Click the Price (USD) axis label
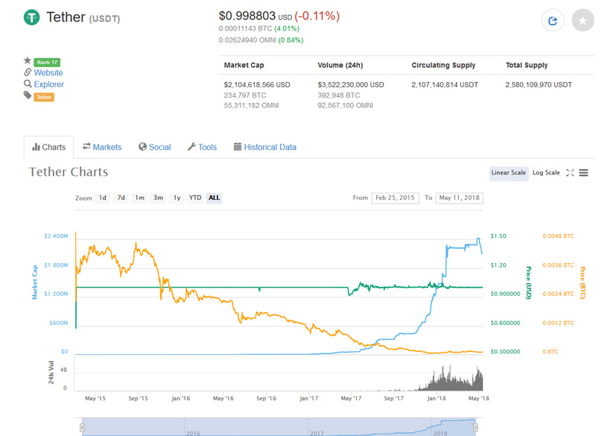 pyautogui.click(x=529, y=282)
